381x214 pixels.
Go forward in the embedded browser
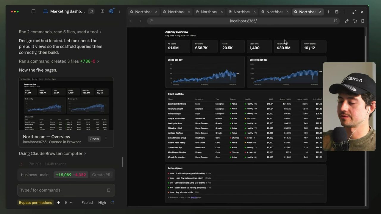click(140, 21)
